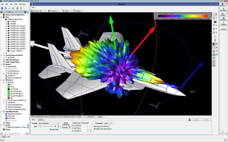Open the Geometry workspace icon
Viewport: 228px width, 142px height.
[x=223, y=4]
